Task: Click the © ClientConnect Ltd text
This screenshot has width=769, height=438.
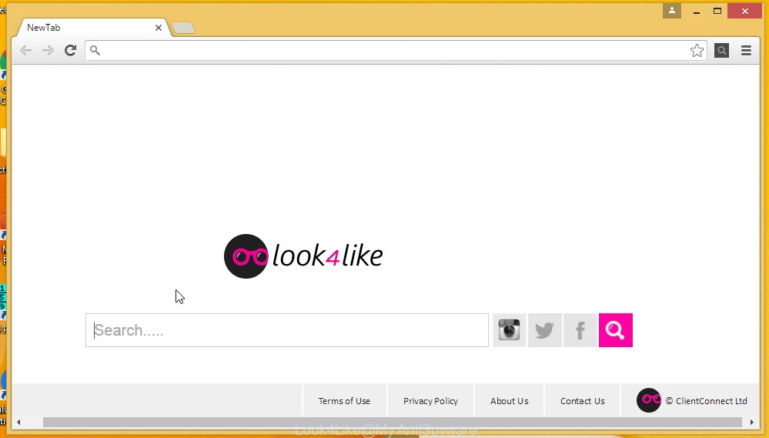Action: coord(706,401)
